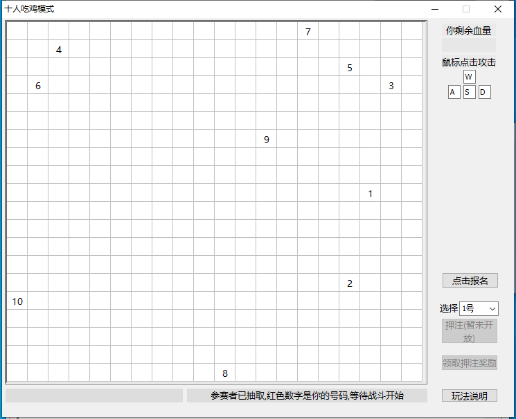Click the 押注(暂未开放) bet button

[x=470, y=331]
